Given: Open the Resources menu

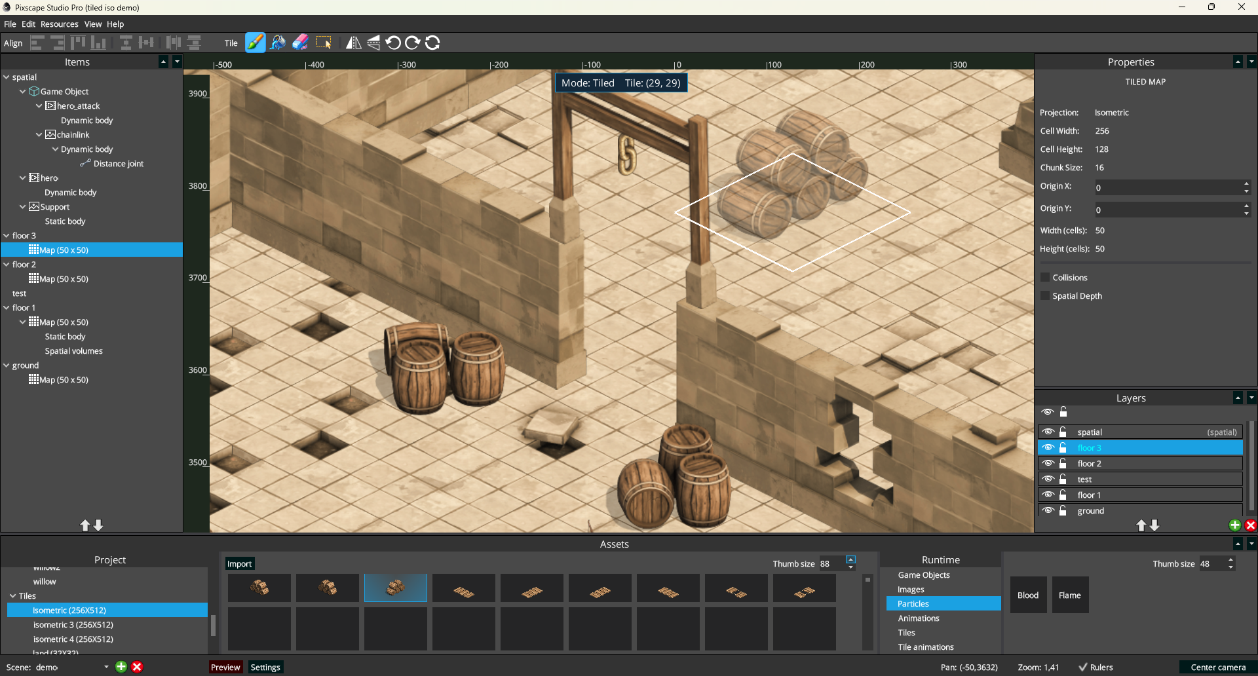Looking at the screenshot, I should [59, 24].
